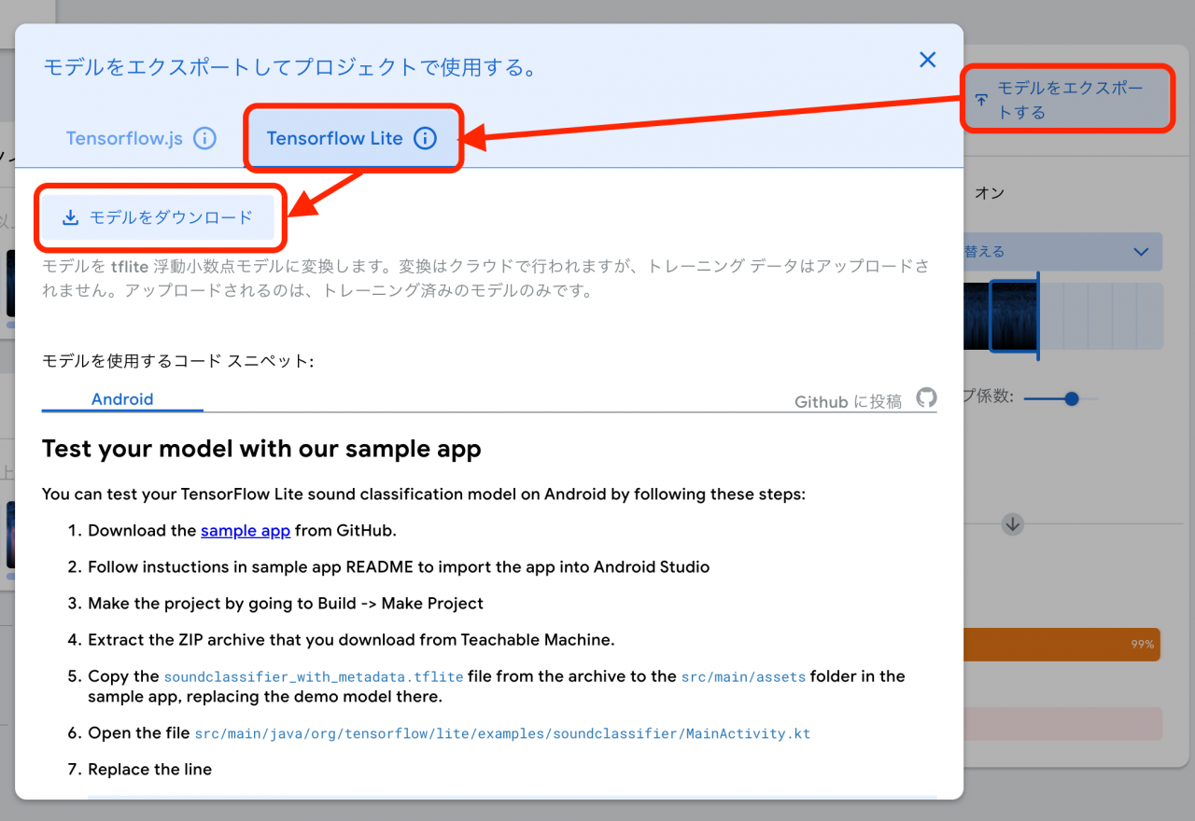Click the pink second class result bar
This screenshot has height=821, width=1195.
[1062, 724]
